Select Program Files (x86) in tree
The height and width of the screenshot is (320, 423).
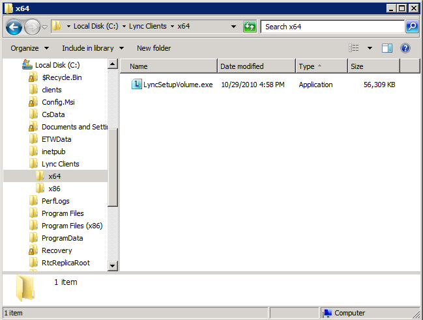(x=72, y=226)
